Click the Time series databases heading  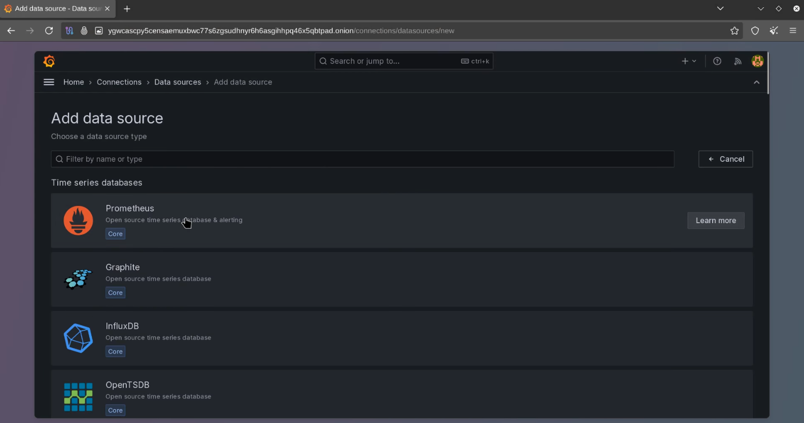pyautogui.click(x=97, y=183)
